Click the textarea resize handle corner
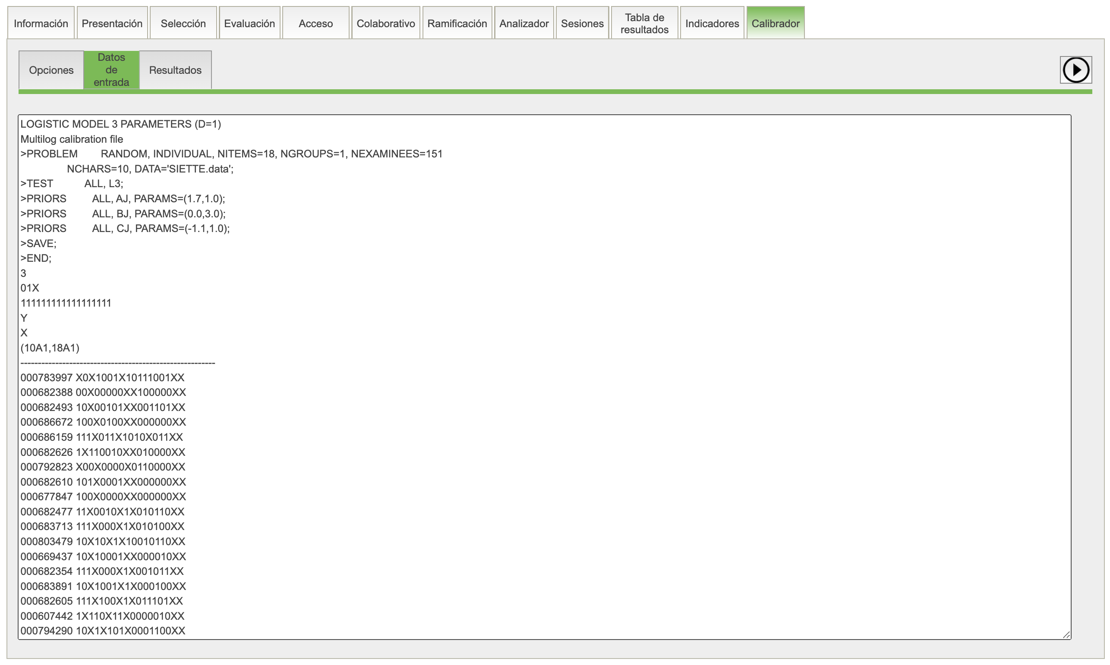Viewport: 1110px width, 665px height. 1066,634
